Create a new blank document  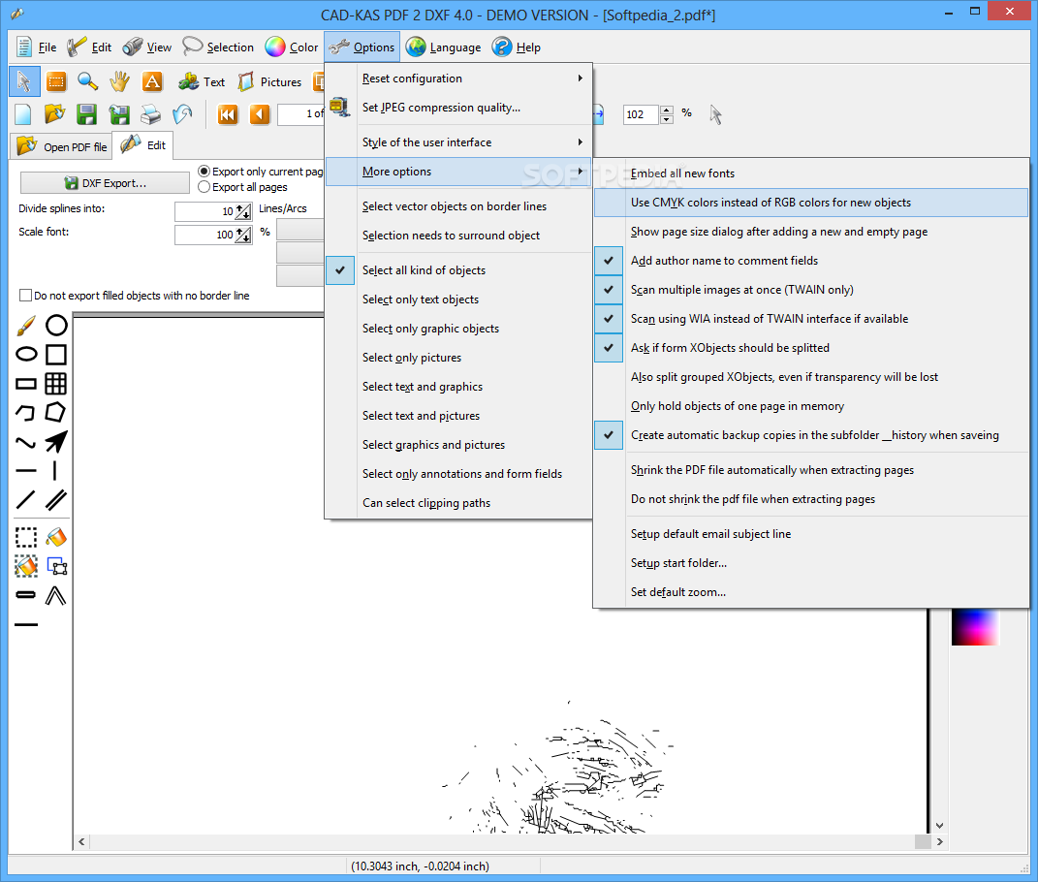23,114
